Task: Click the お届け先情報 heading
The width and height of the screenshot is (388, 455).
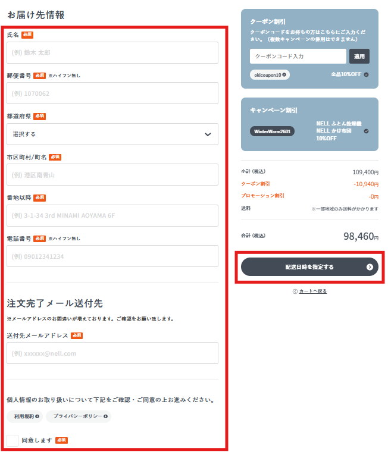Action: tap(36, 15)
